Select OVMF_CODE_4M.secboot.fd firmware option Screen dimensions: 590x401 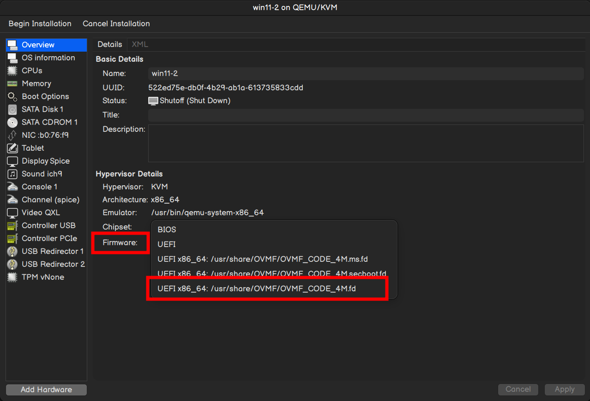click(274, 274)
